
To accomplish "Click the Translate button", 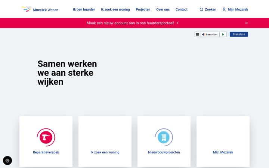I will tap(239, 34).
